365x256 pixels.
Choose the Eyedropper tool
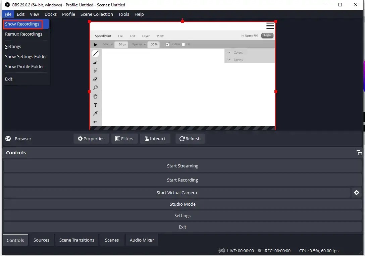pos(95,113)
